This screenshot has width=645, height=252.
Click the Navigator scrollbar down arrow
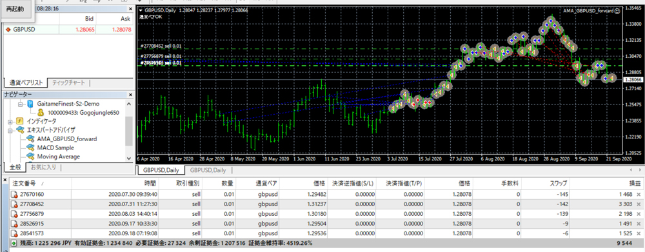click(129, 159)
